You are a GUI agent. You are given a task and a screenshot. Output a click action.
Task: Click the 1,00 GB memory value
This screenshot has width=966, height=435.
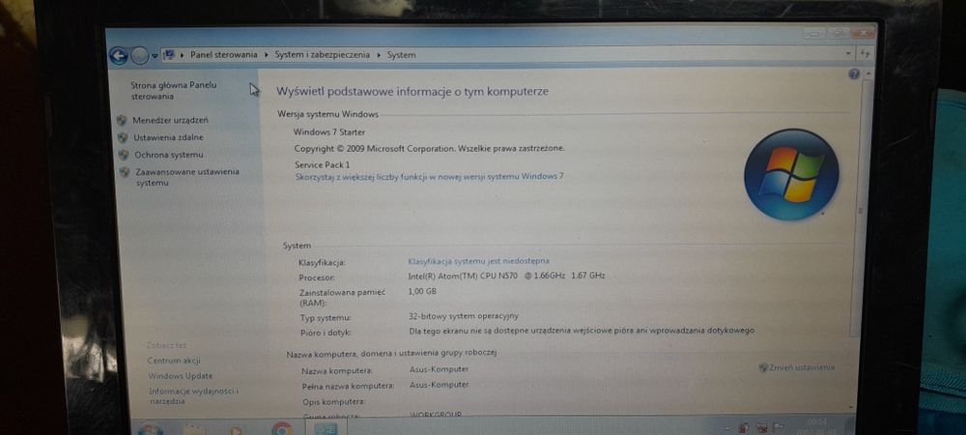point(422,291)
